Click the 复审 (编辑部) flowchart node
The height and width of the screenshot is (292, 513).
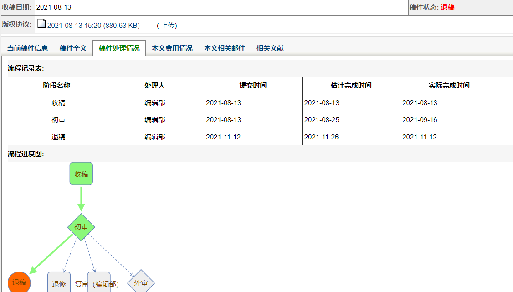click(99, 283)
